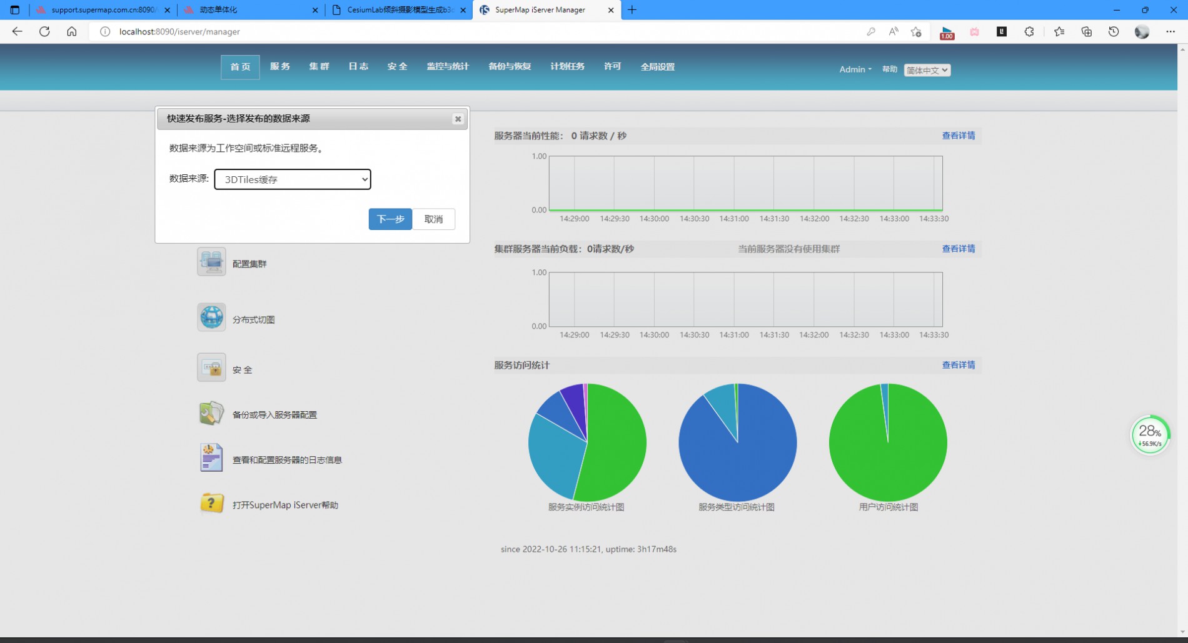Open the browser history clock icon
The height and width of the screenshot is (643, 1188).
point(1114,31)
